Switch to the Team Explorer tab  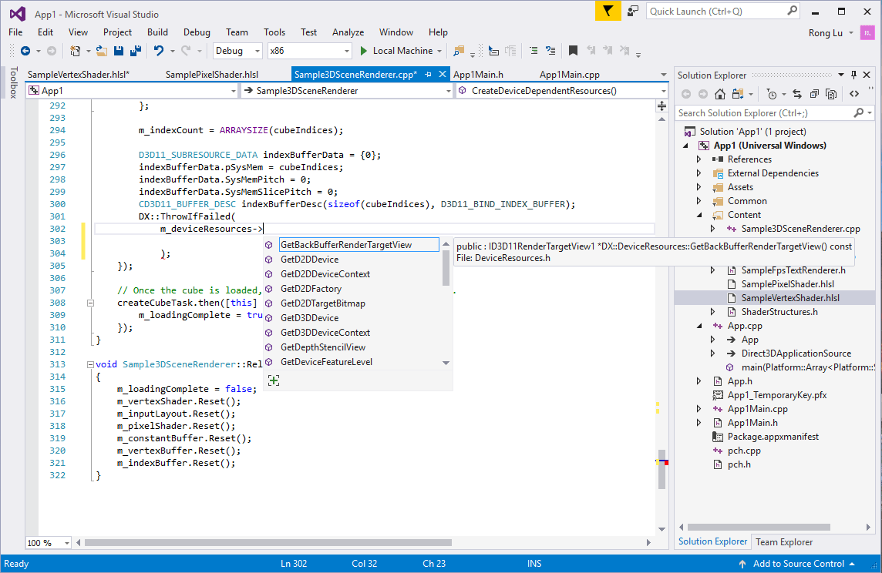(784, 542)
